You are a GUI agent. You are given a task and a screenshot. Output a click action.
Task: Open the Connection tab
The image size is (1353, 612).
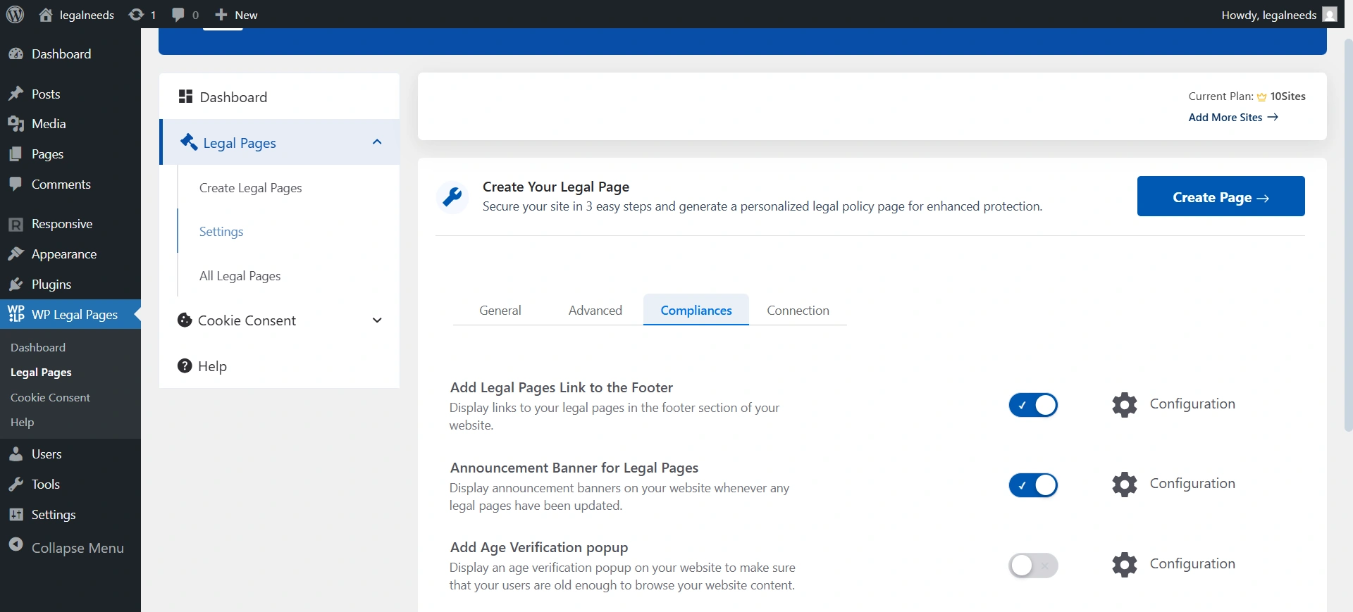pyautogui.click(x=798, y=311)
